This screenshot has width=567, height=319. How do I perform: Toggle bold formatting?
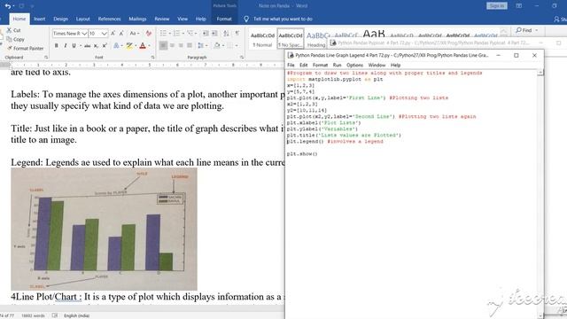57,45
